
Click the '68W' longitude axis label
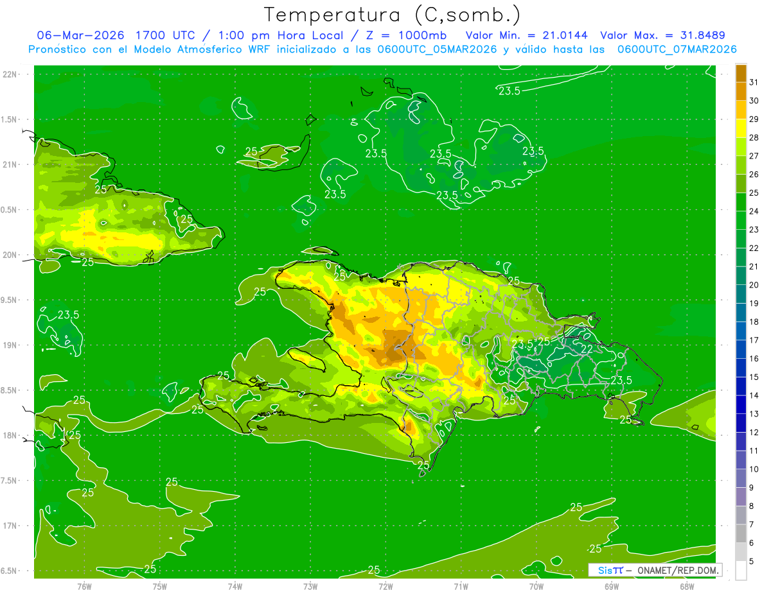pyautogui.click(x=687, y=587)
